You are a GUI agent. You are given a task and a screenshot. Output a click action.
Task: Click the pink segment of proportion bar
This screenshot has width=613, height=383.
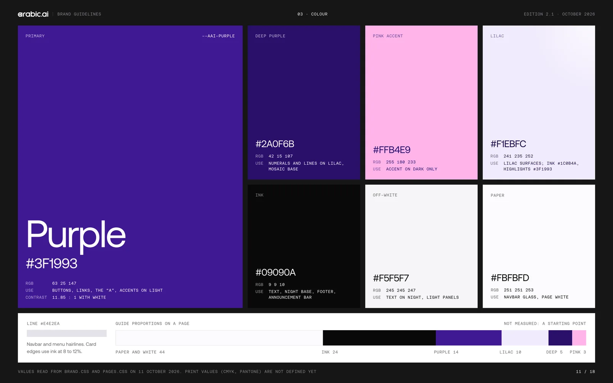click(579, 338)
